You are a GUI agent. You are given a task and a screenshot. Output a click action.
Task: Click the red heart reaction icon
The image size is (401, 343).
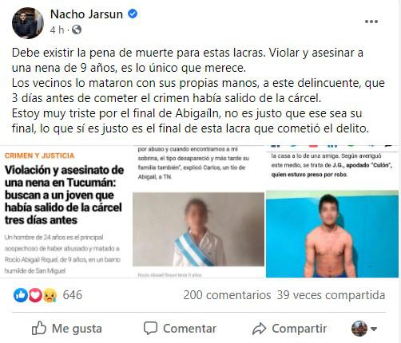(x=35, y=295)
